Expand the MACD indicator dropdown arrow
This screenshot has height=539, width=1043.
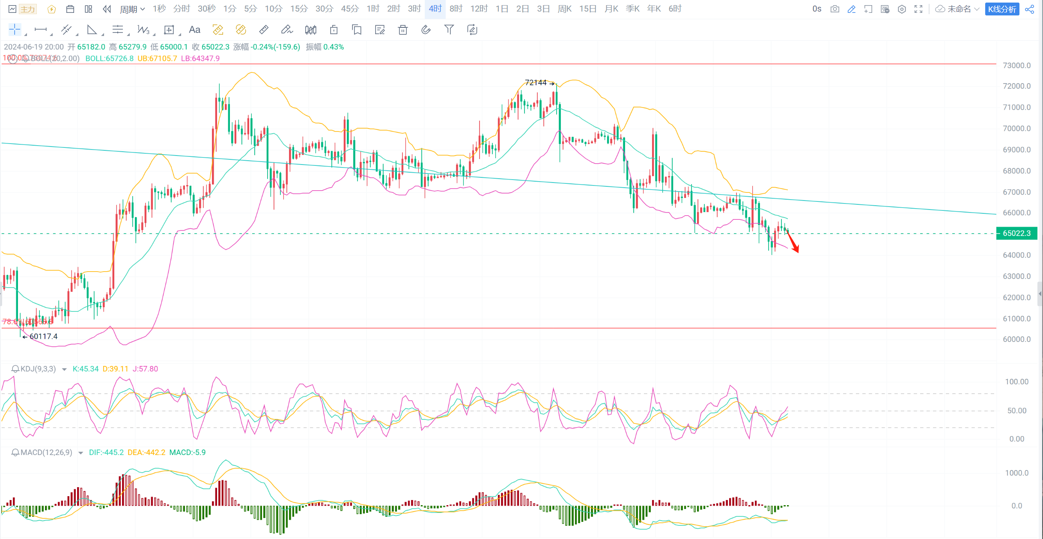[x=80, y=453]
